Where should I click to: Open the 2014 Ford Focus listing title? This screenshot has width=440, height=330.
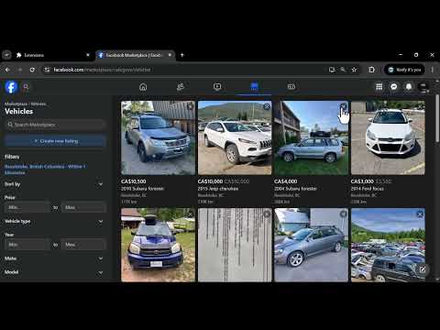tap(367, 189)
